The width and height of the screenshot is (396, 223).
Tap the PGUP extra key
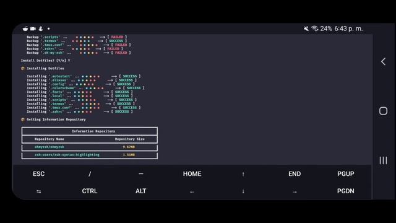(x=345, y=174)
